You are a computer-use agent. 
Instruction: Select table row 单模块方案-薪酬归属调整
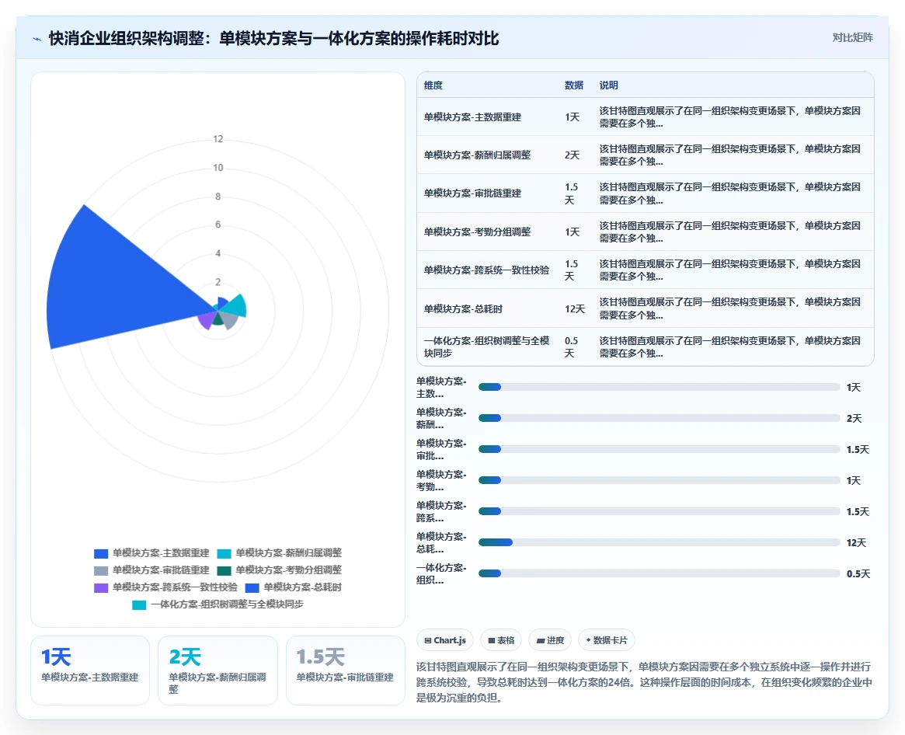(x=646, y=155)
